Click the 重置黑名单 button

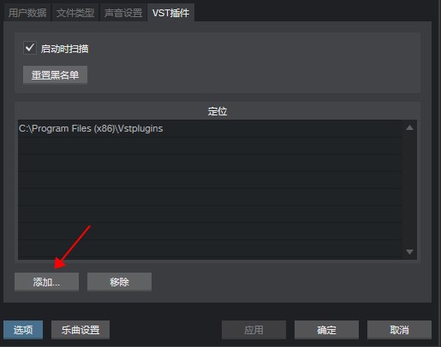pos(55,75)
